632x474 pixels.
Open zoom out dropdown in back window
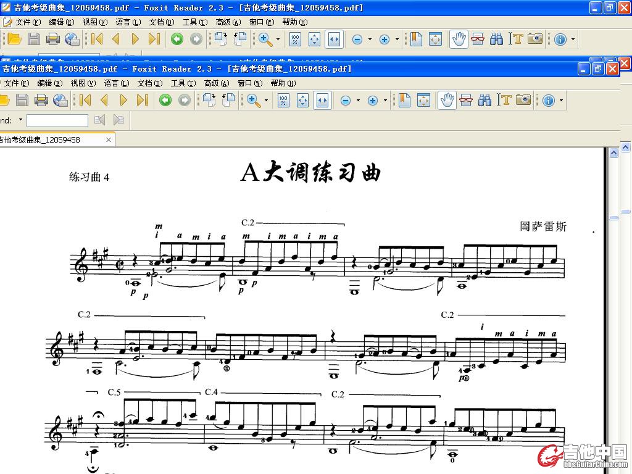pyautogui.click(x=370, y=39)
